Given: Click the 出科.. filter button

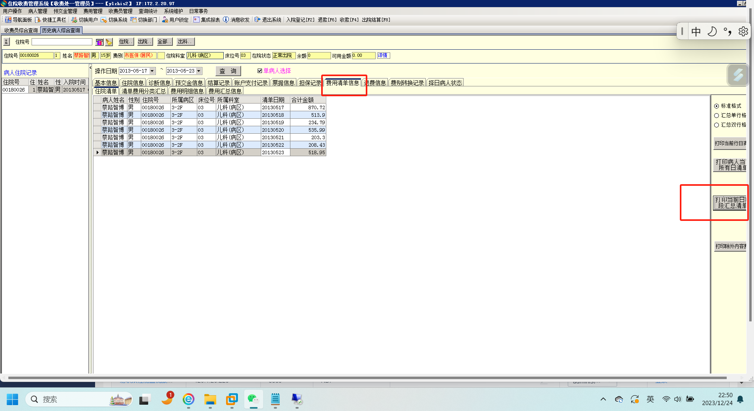Looking at the screenshot, I should coord(185,42).
